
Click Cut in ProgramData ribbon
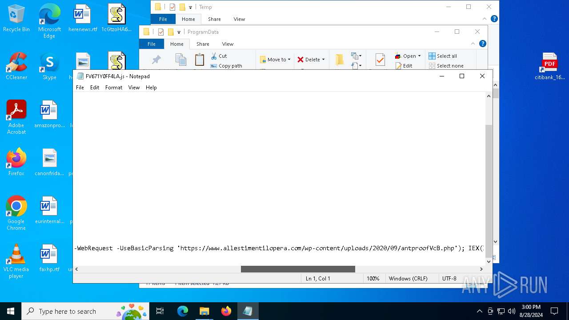tap(218, 56)
